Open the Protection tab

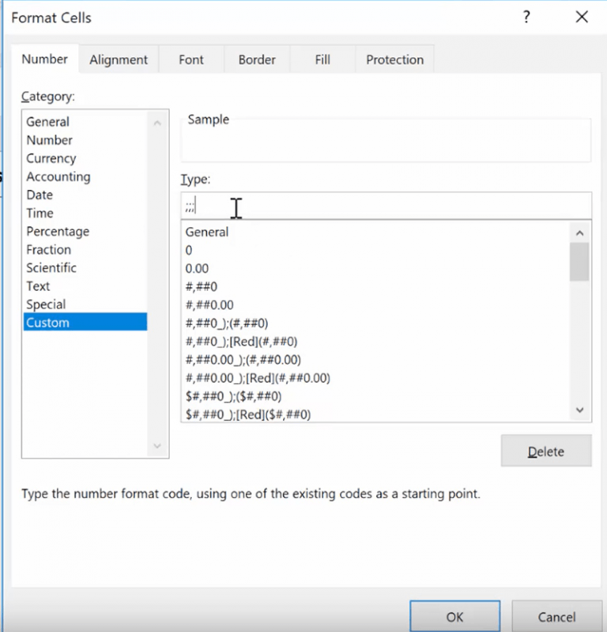[x=394, y=59]
